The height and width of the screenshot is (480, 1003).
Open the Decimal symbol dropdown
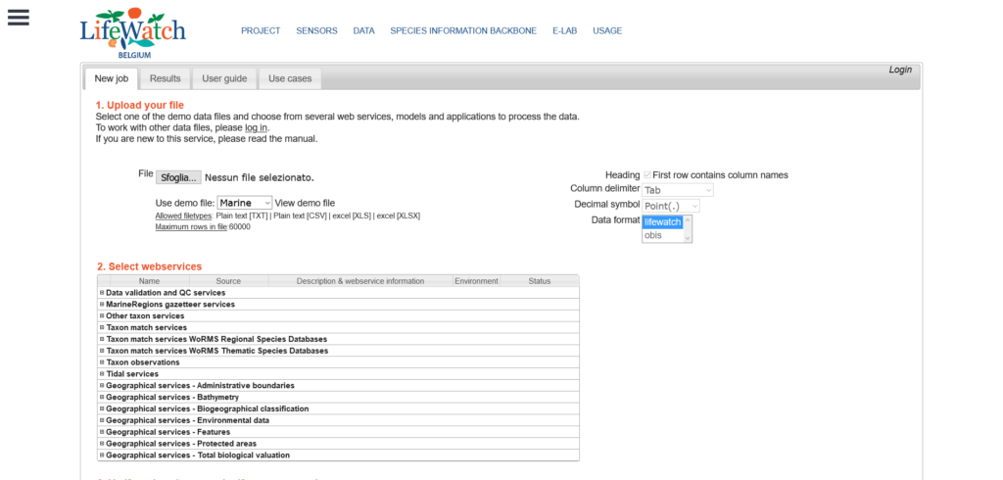(x=671, y=206)
